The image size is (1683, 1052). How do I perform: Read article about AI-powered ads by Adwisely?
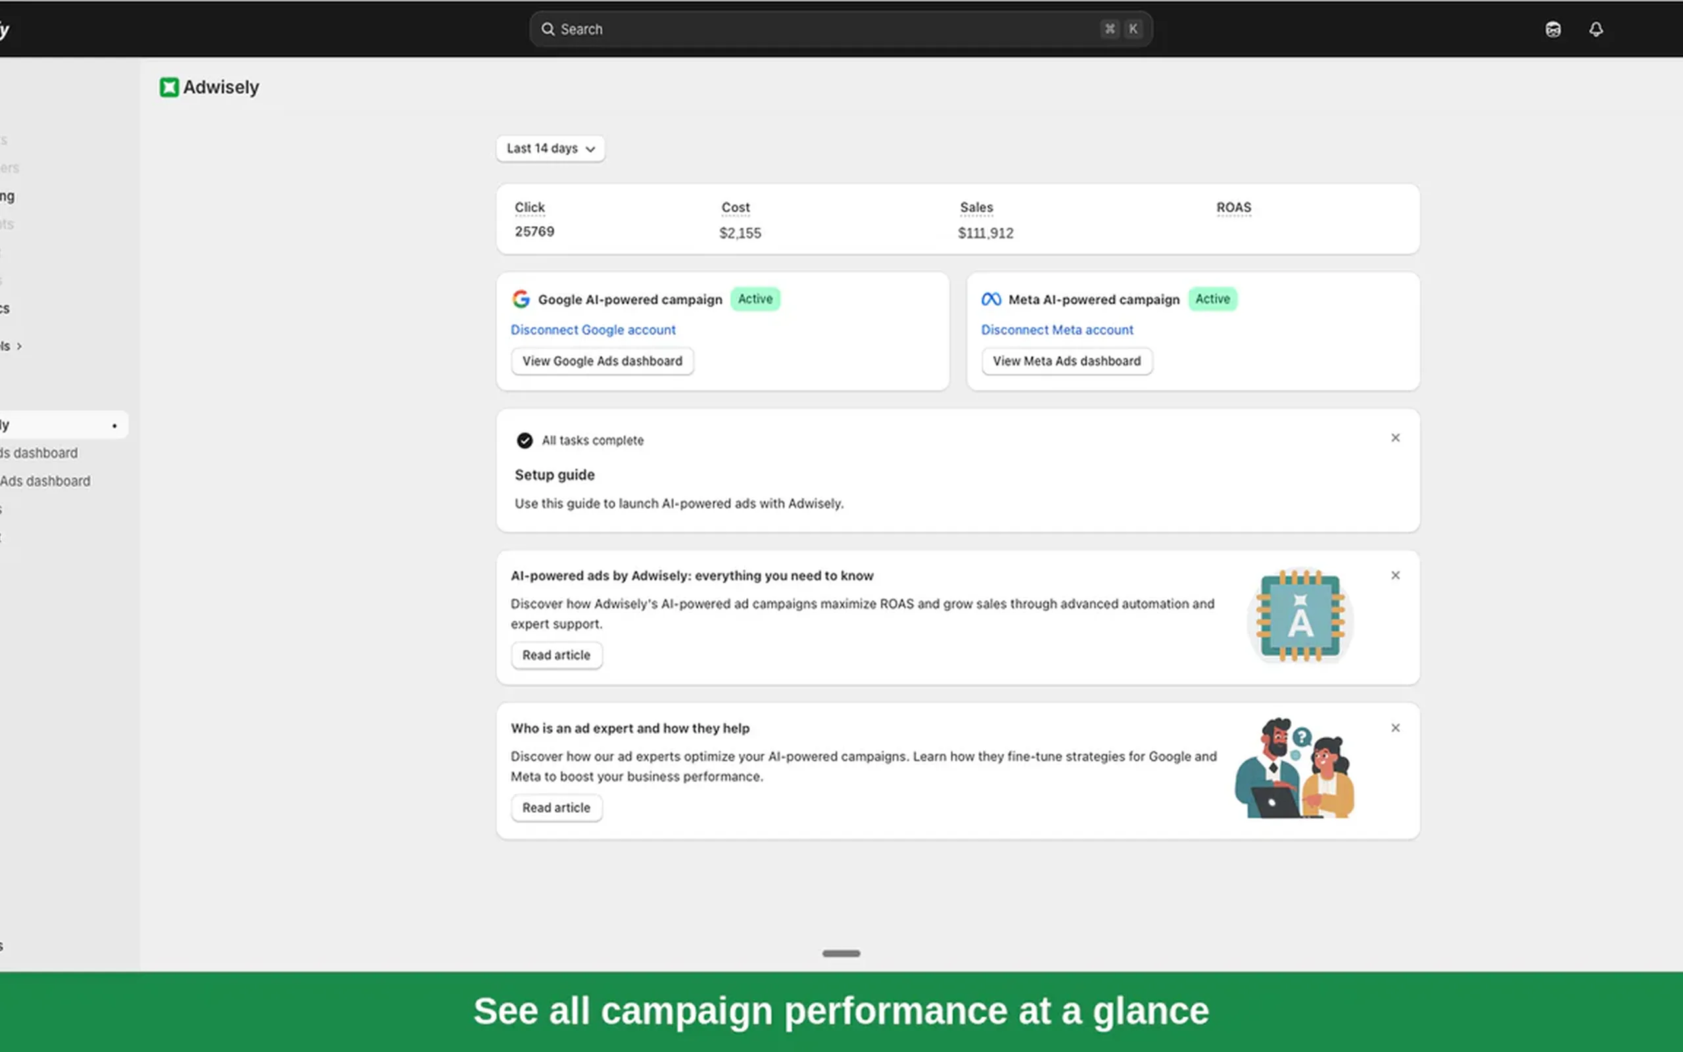pos(556,656)
